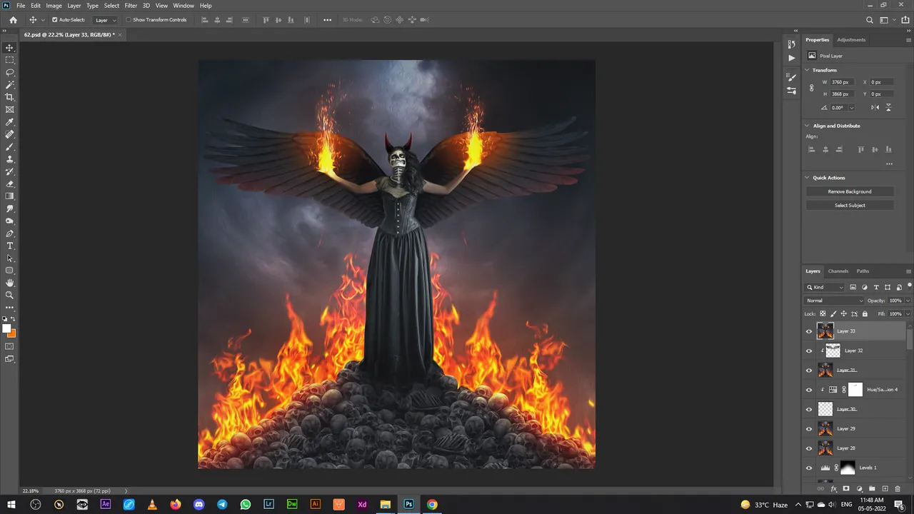Lock all icon in Layers panel
The image size is (914, 514).
pyautogui.click(x=865, y=313)
